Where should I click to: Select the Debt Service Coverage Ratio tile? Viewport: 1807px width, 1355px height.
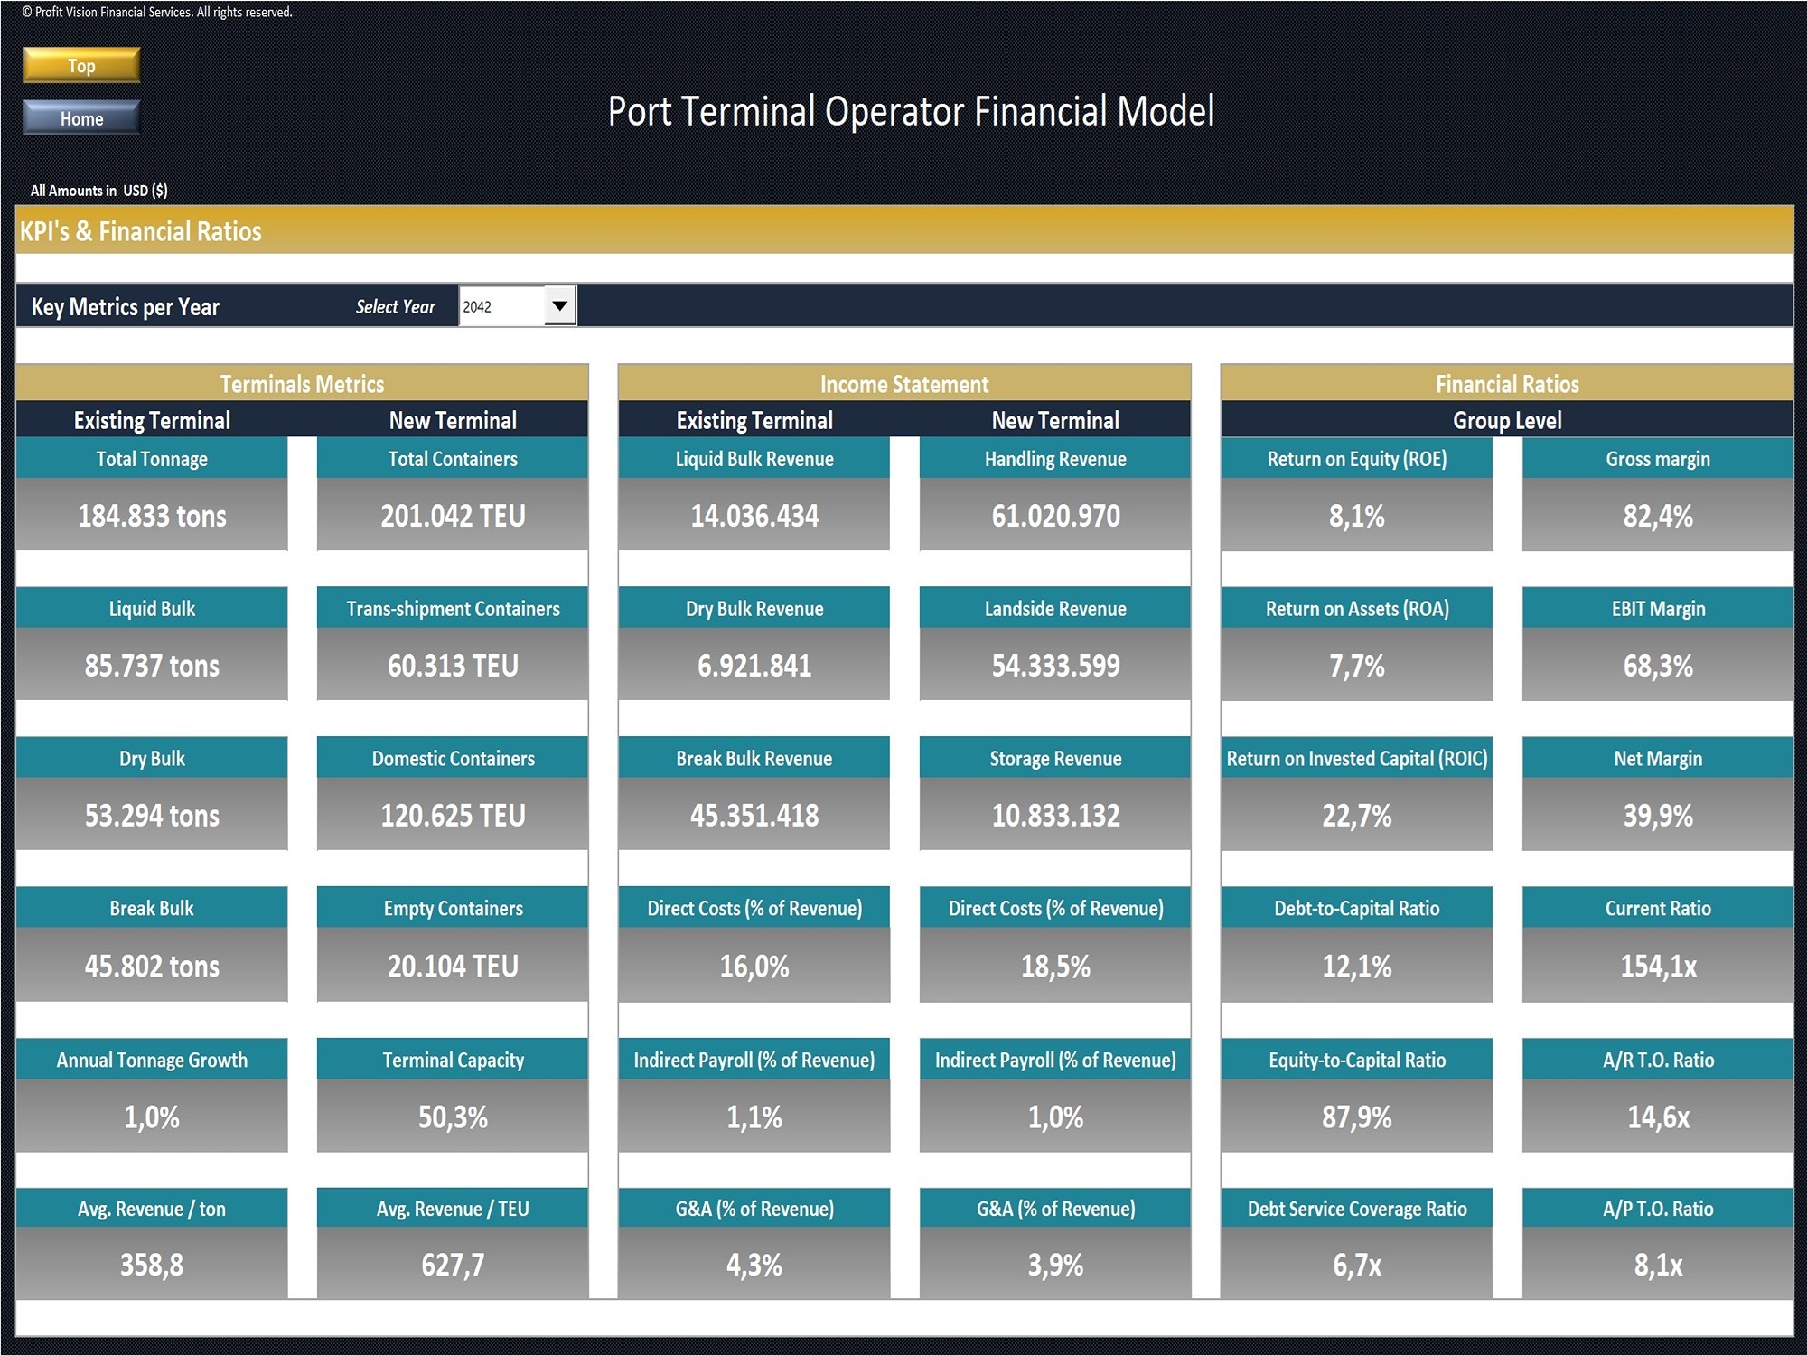[1356, 1209]
